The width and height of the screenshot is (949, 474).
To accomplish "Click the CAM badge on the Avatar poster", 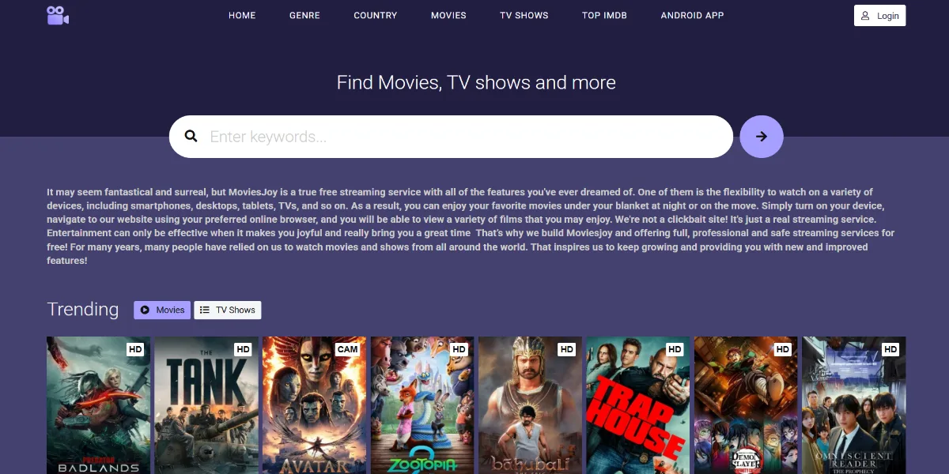I will click(x=348, y=348).
